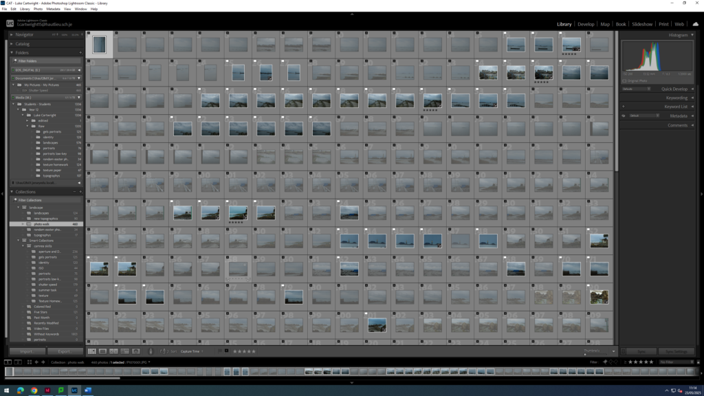Viewport: 704px width, 396px height.
Task: Open Google Chrome from the taskbar
Action: pyautogui.click(x=34, y=390)
